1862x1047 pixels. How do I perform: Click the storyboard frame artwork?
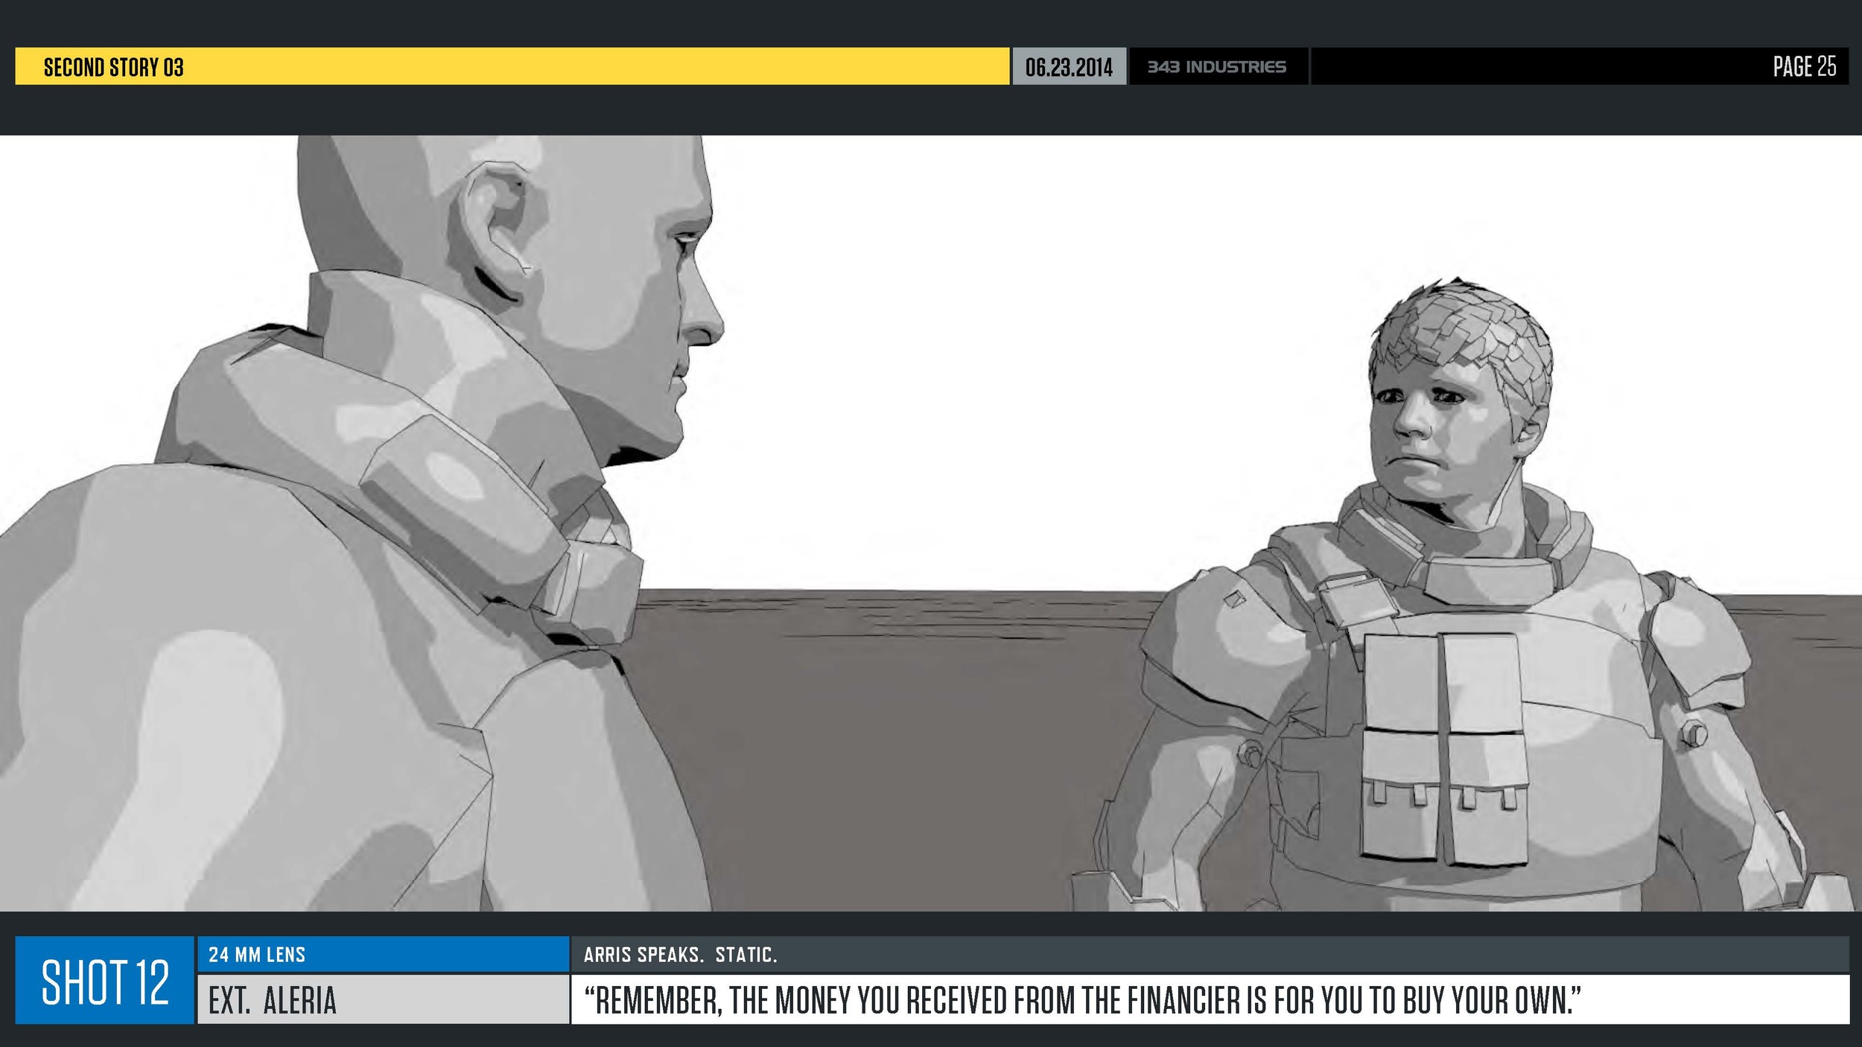point(931,523)
